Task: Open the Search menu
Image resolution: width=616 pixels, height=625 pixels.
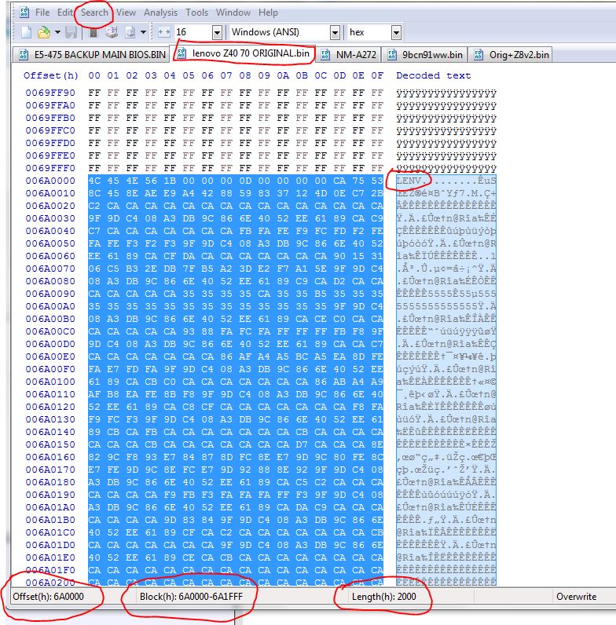Action: [94, 13]
